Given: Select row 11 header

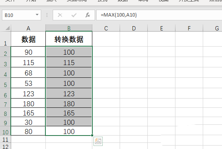Looking at the screenshot, I should point(5,139).
